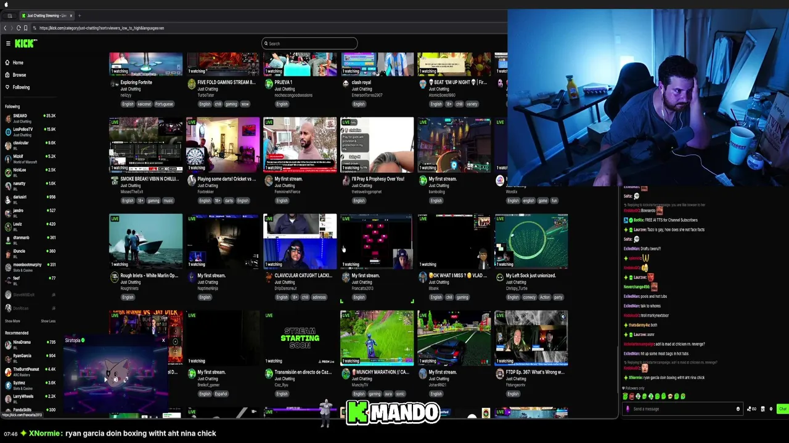The height and width of the screenshot is (443, 789).
Task: Open FTDP Ep. 367 stream thumbnail
Action: coord(531,338)
